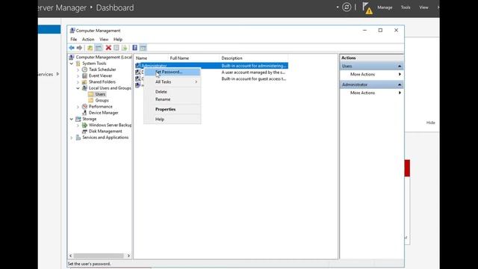Choose Set Password in context menu
478x269 pixels.
pyautogui.click(x=173, y=72)
